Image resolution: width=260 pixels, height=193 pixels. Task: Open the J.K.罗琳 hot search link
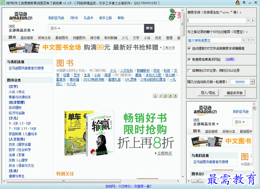click(131, 79)
